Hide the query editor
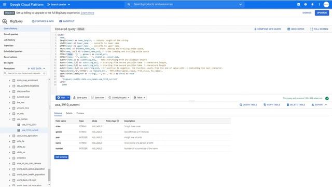Image resolution: width=332 pixels, height=187 pixels. tap(296, 29)
